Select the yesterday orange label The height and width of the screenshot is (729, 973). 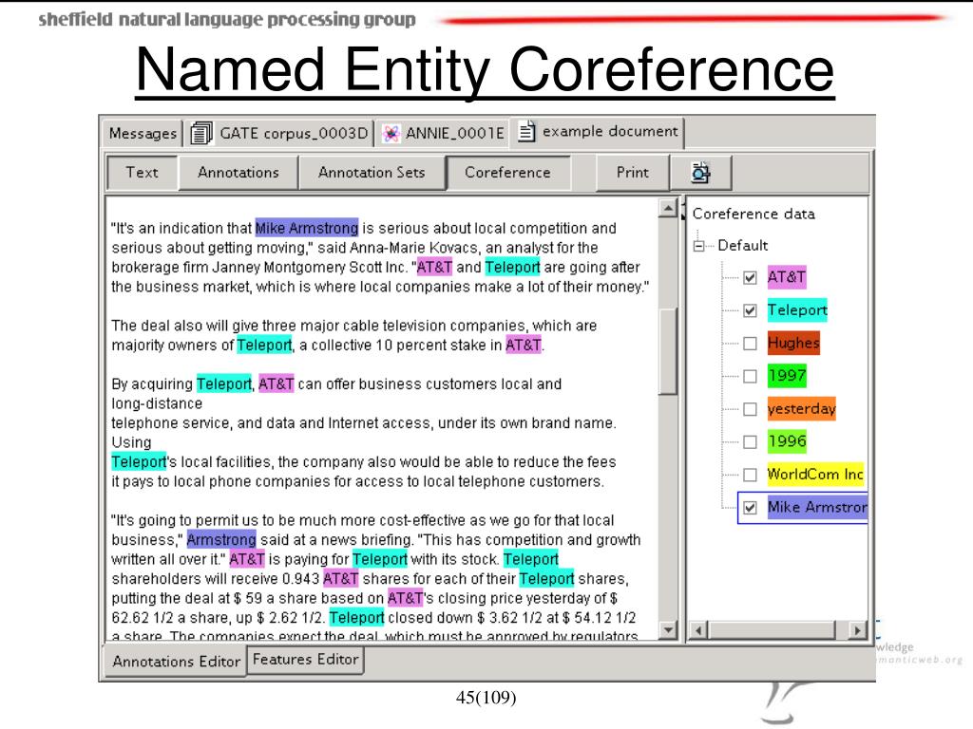(801, 409)
